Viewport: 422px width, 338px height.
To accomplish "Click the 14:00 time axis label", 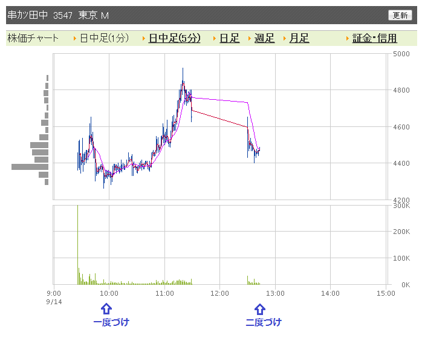I will click(330, 293).
